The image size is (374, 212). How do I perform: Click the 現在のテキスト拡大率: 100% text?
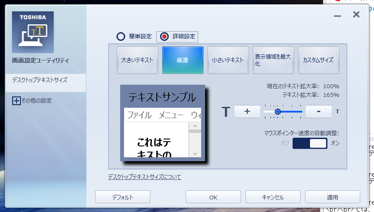point(303,86)
